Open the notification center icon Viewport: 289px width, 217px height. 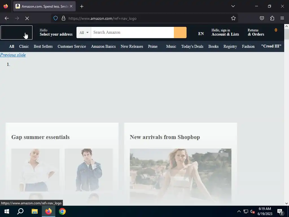tap(280, 211)
